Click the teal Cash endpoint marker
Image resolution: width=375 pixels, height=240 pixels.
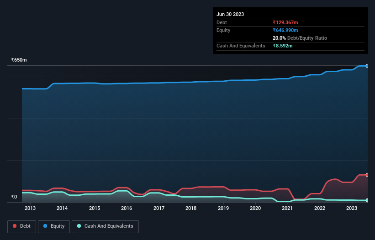[x=367, y=200]
